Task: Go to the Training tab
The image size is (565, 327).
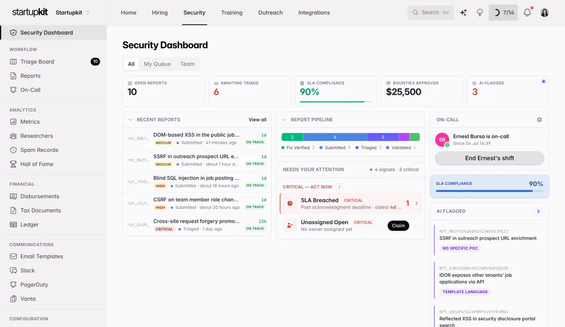Action: point(232,13)
